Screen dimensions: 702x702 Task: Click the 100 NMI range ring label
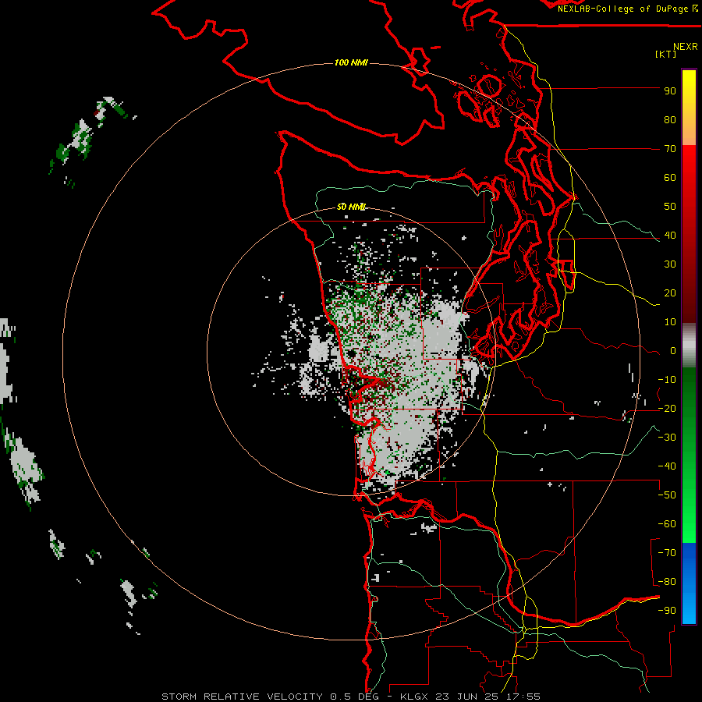(351, 62)
